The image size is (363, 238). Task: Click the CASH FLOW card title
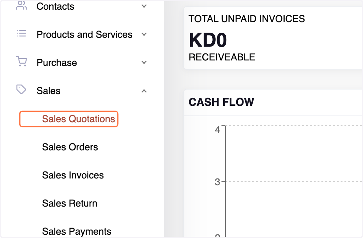pos(221,102)
